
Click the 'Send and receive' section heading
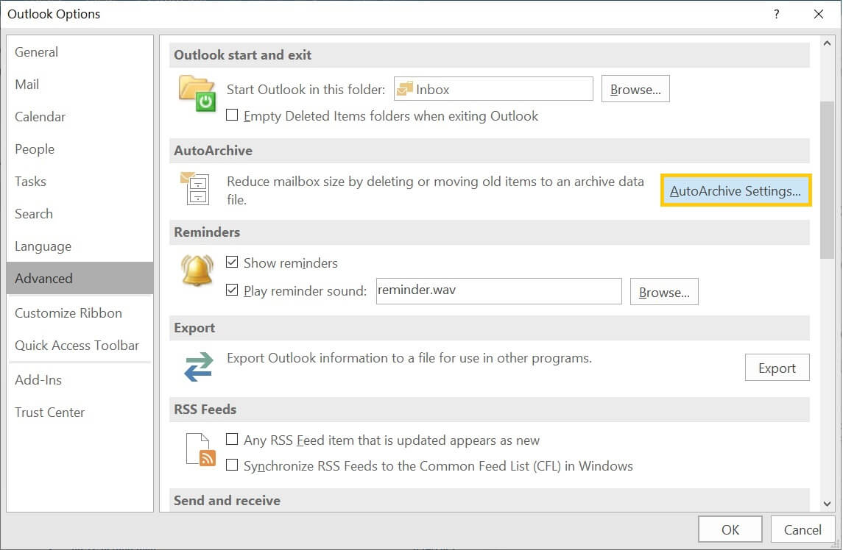pos(227,501)
